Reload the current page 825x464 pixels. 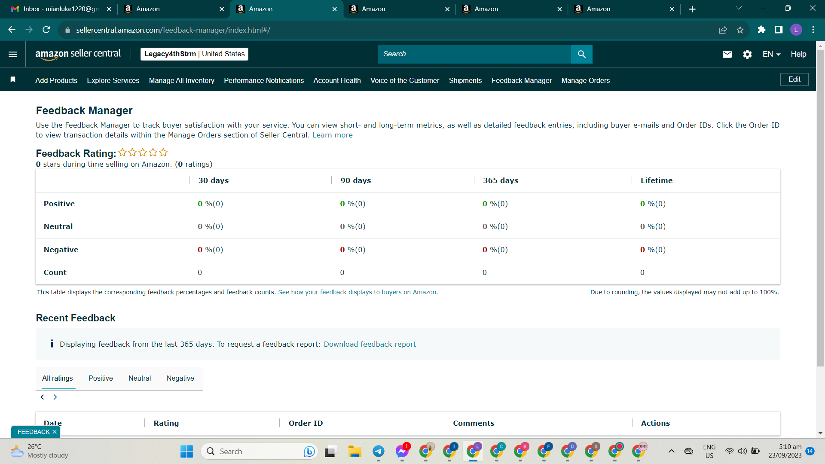point(46,30)
